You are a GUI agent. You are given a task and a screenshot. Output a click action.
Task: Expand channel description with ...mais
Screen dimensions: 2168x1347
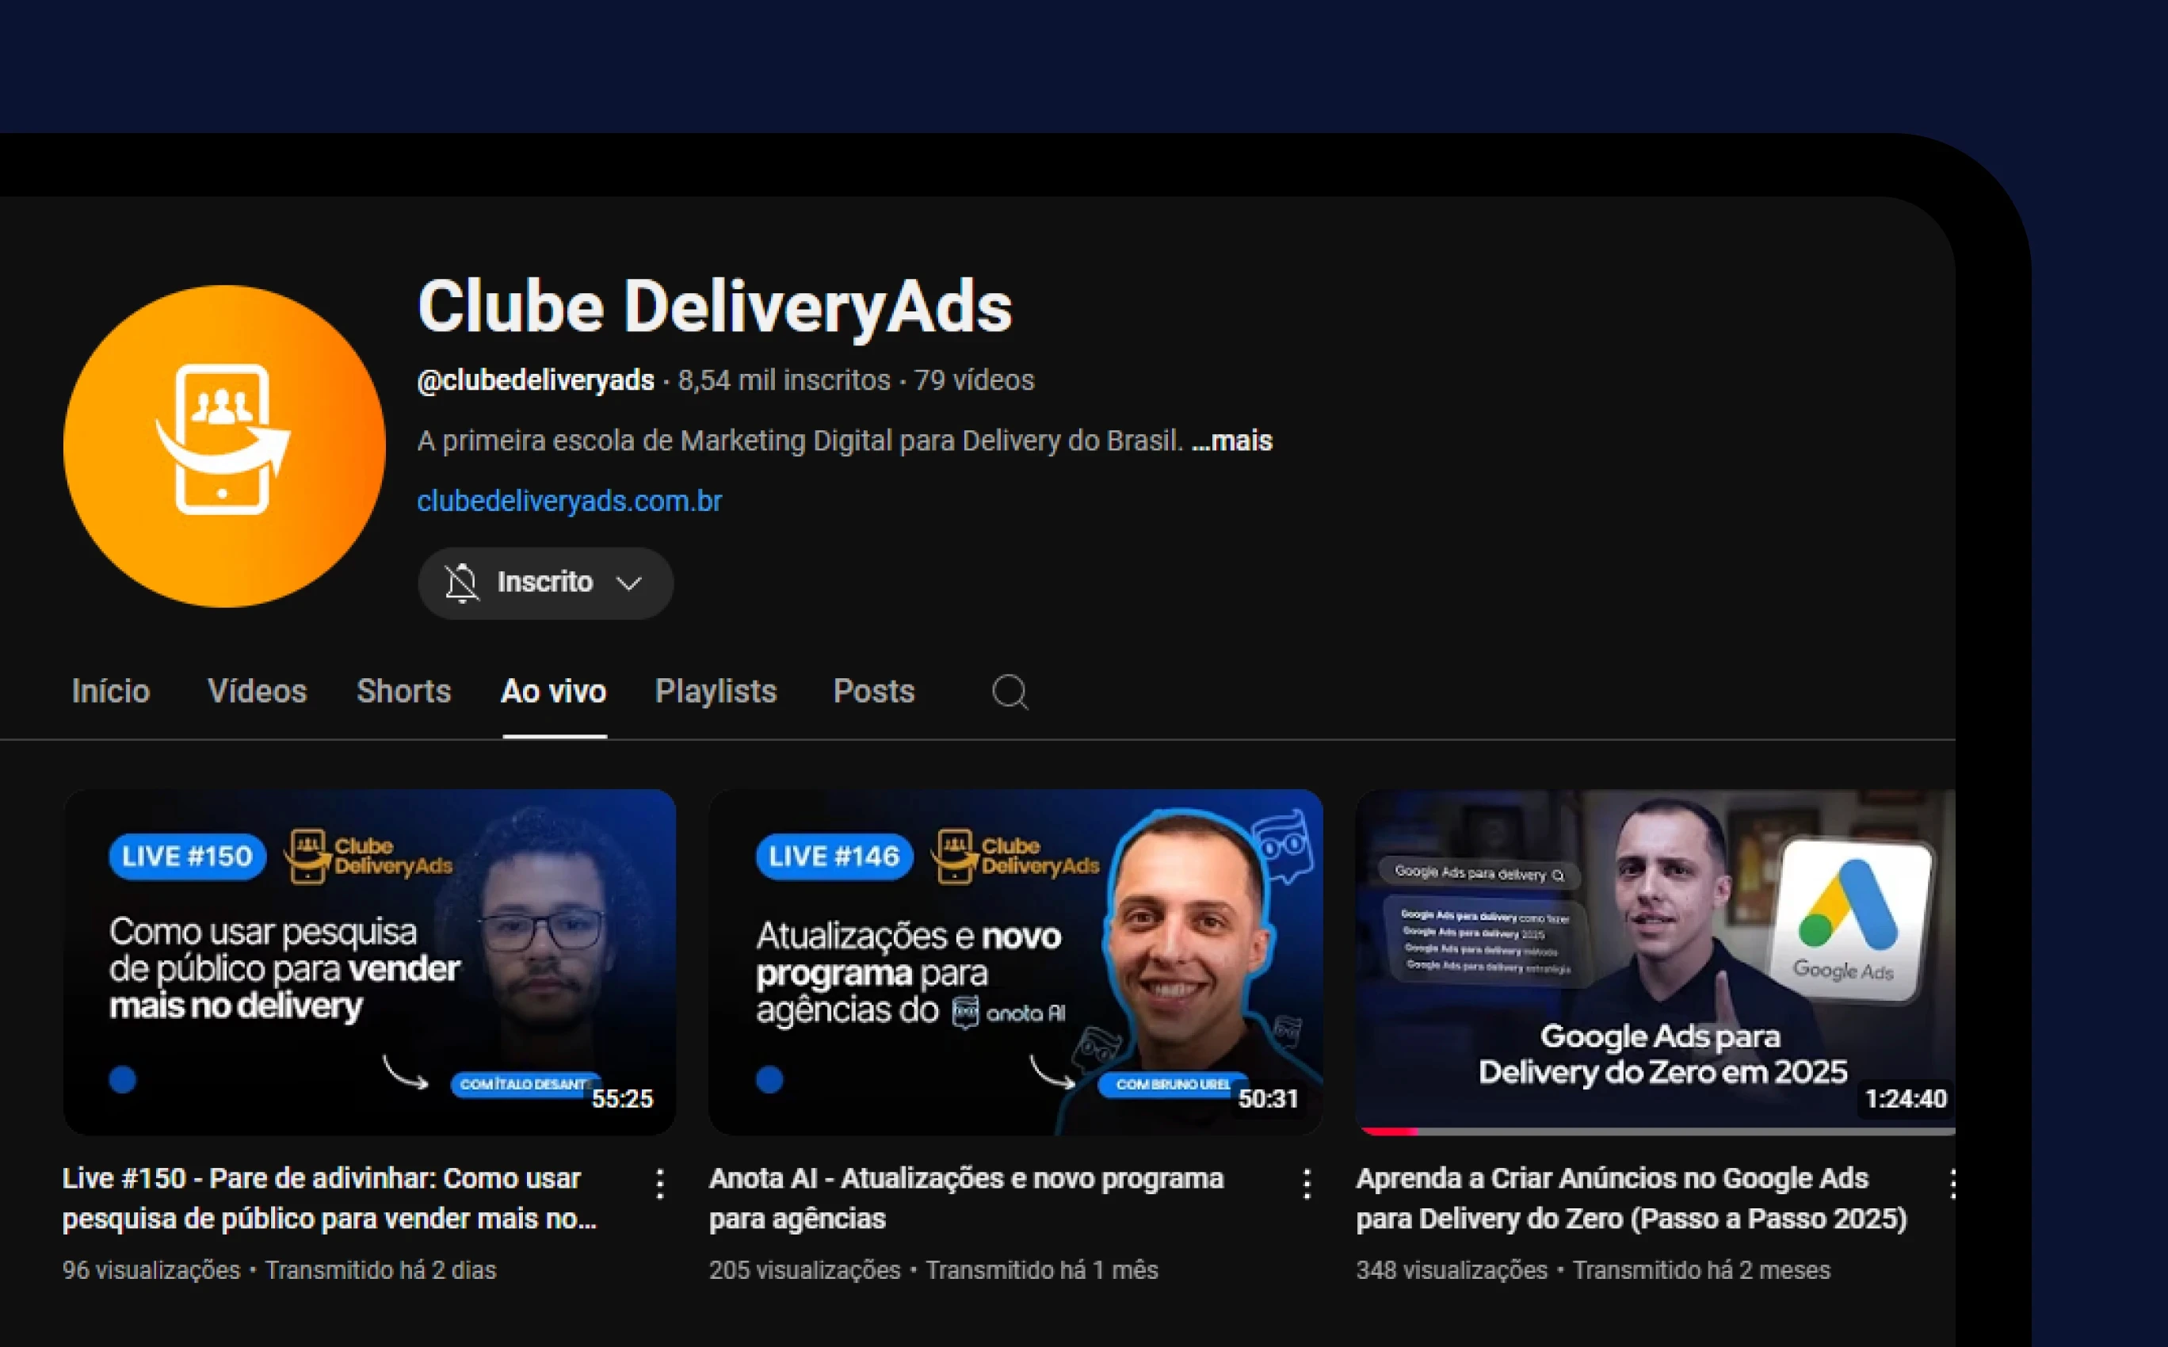tap(1232, 441)
